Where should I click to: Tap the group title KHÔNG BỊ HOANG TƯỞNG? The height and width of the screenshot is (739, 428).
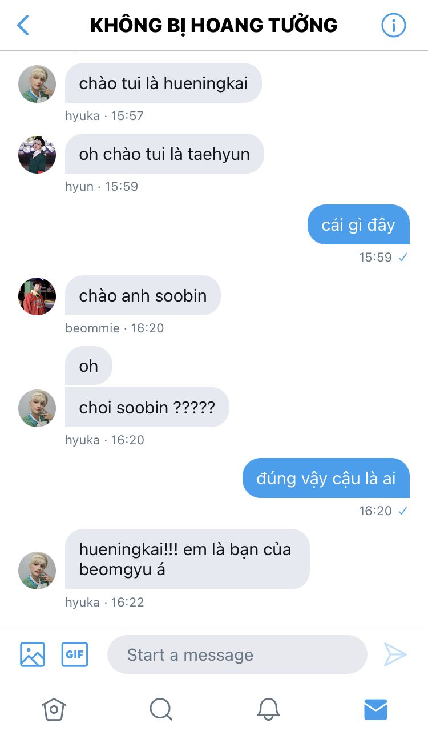point(214,25)
